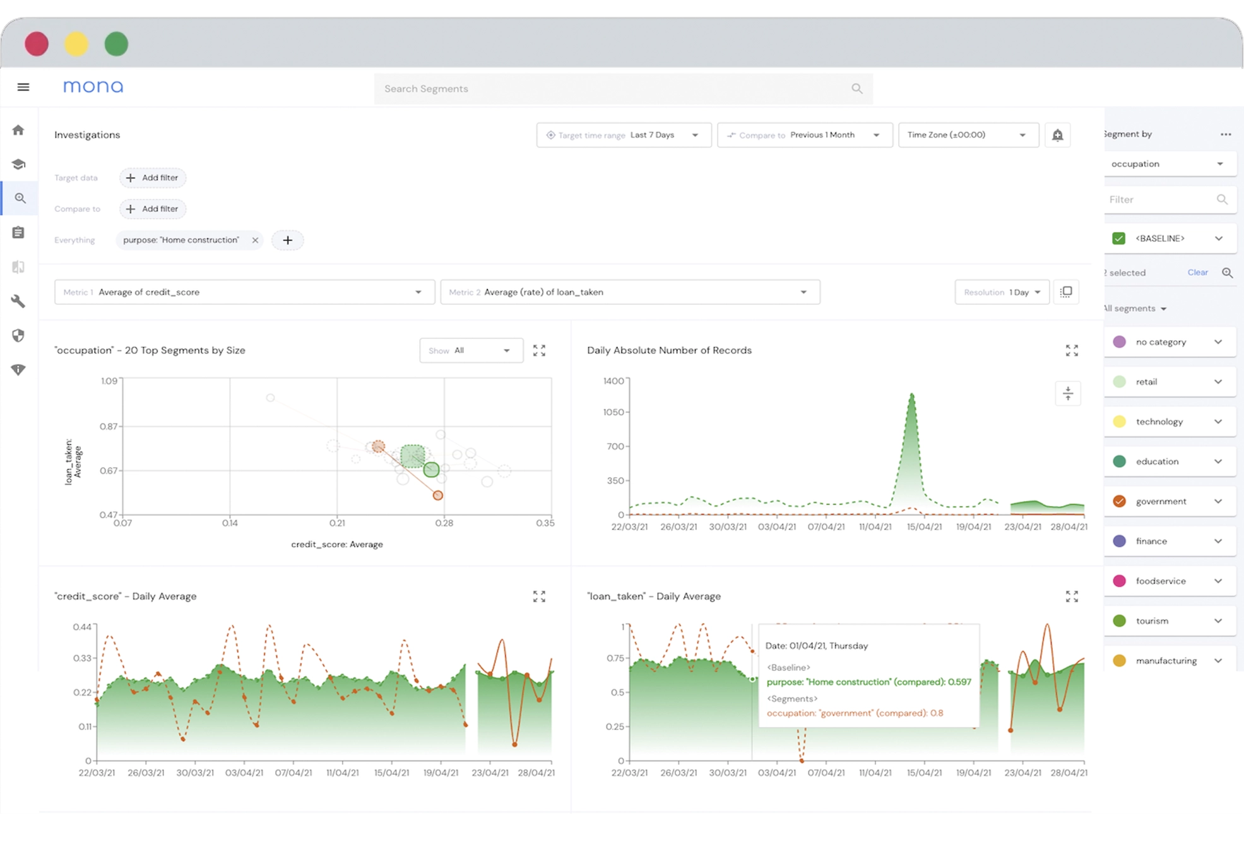The height and width of the screenshot is (842, 1244).
Task: Add another Everything filter with plus
Action: (288, 240)
